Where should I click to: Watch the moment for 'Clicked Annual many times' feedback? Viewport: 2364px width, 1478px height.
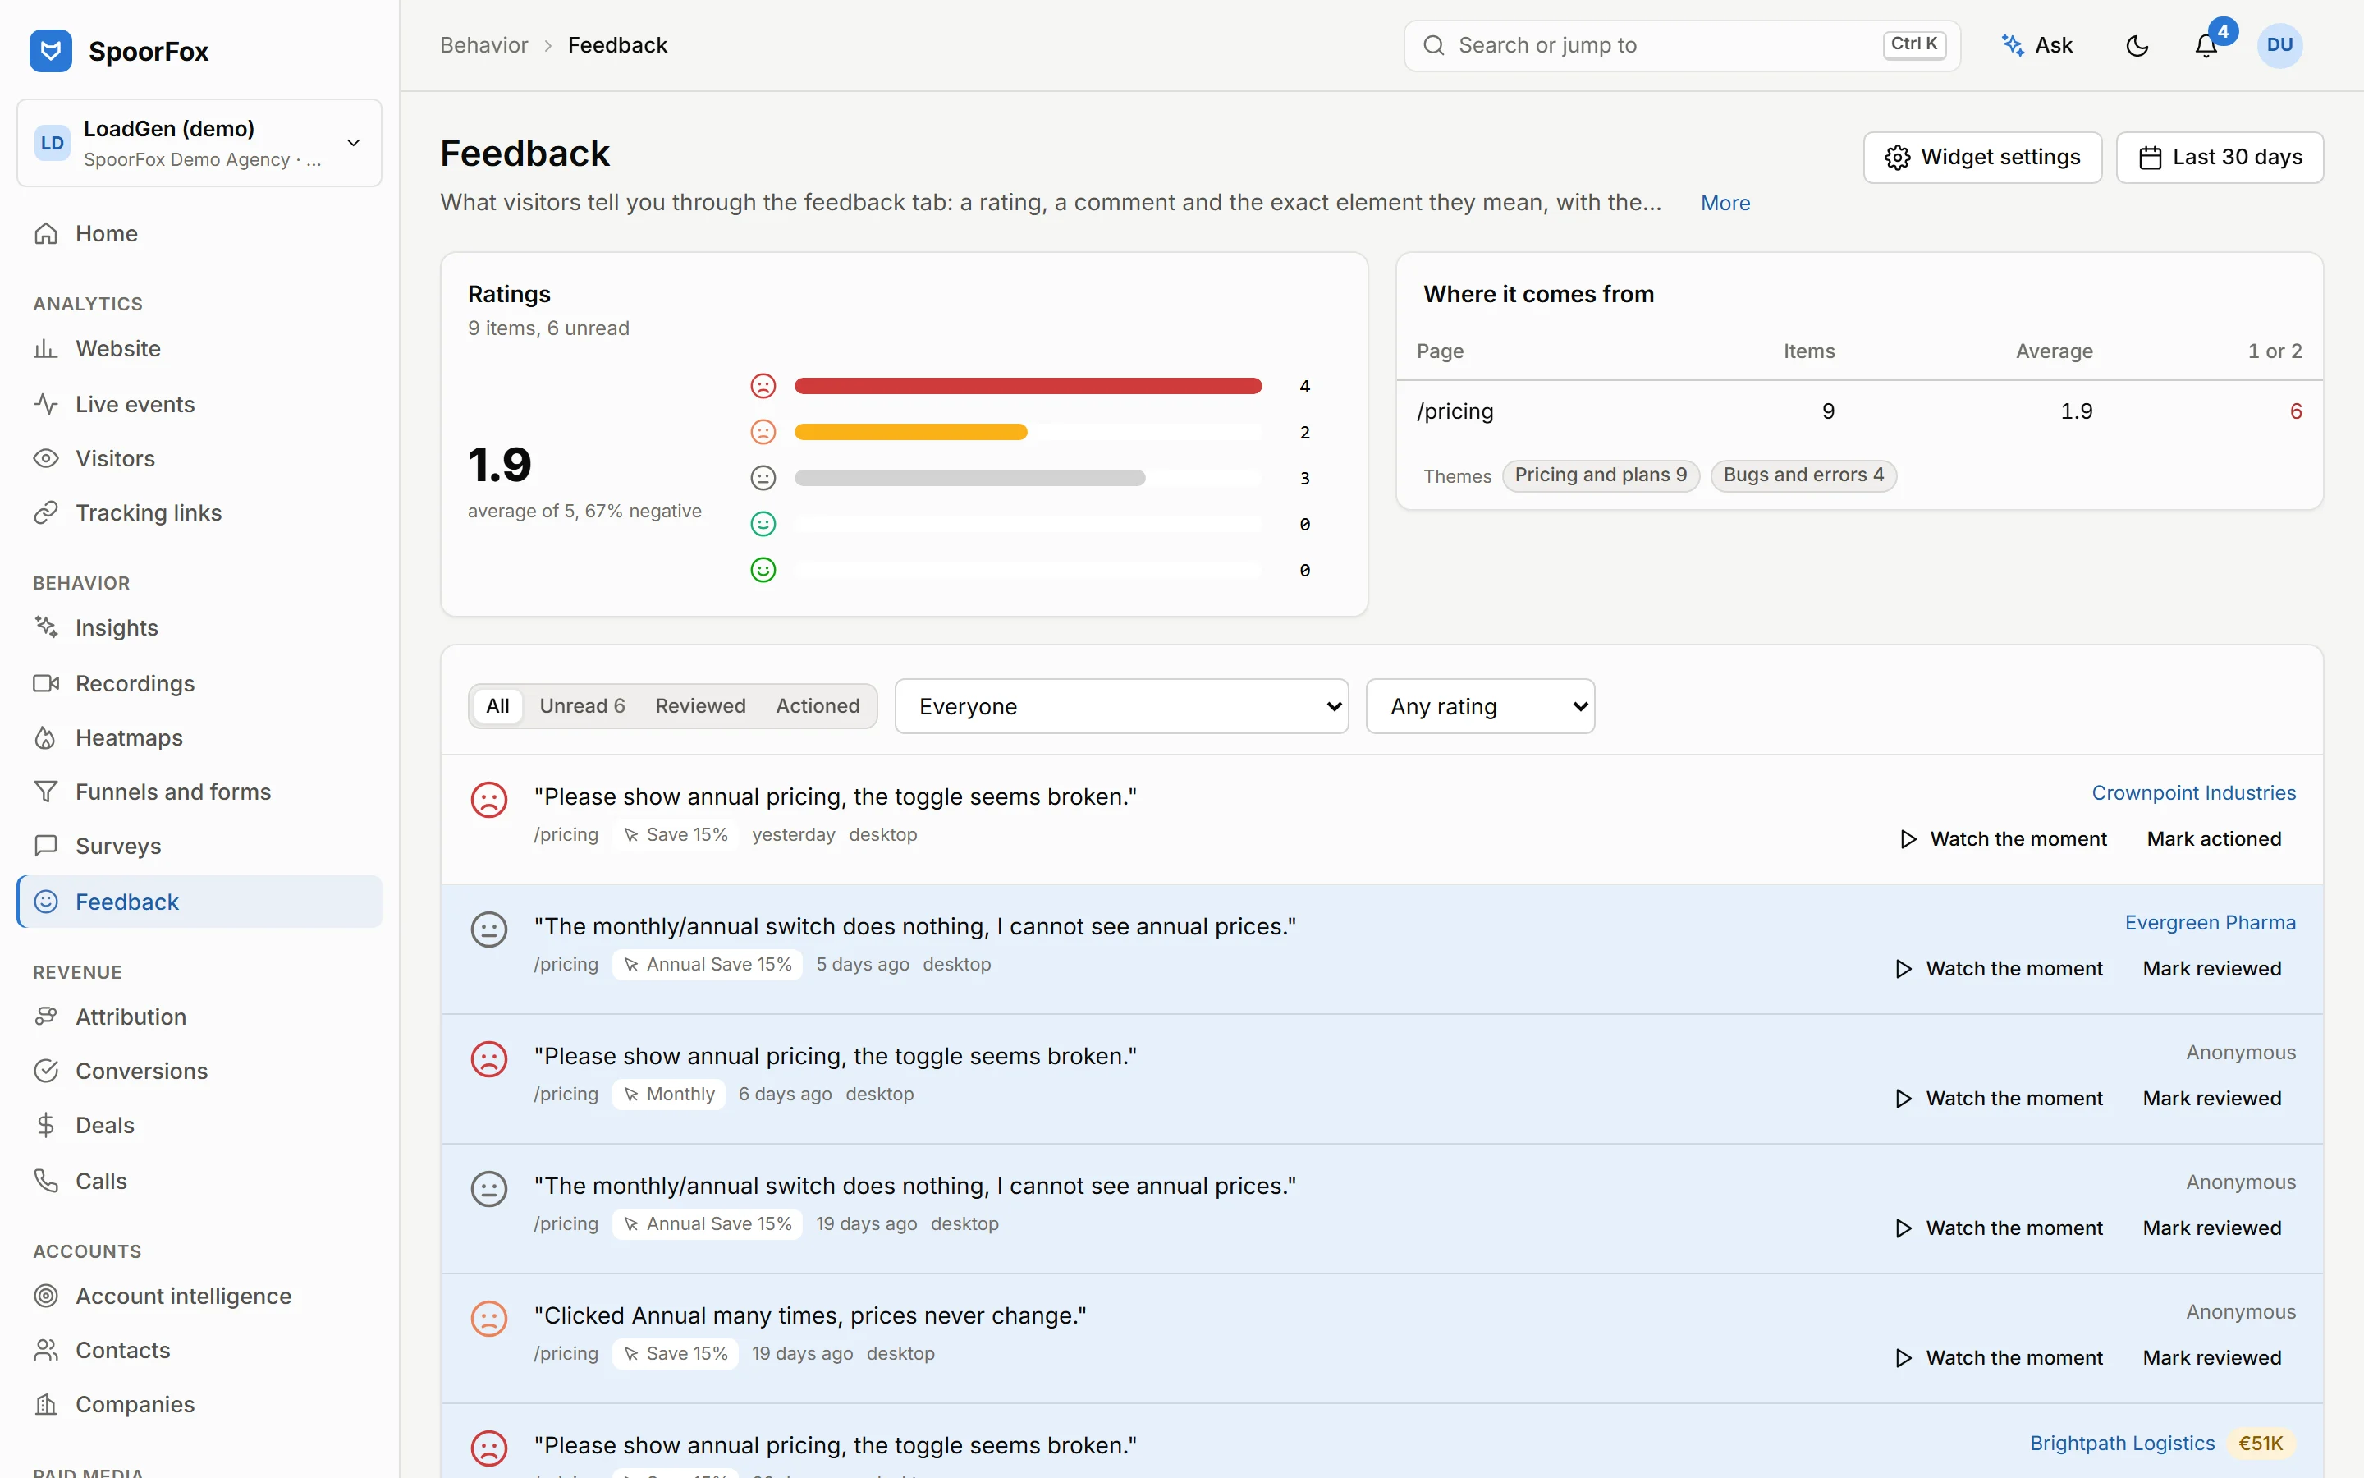[x=1999, y=1358]
